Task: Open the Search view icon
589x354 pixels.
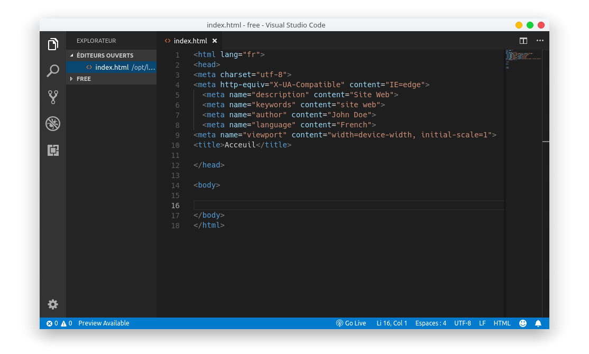Action: 53,71
